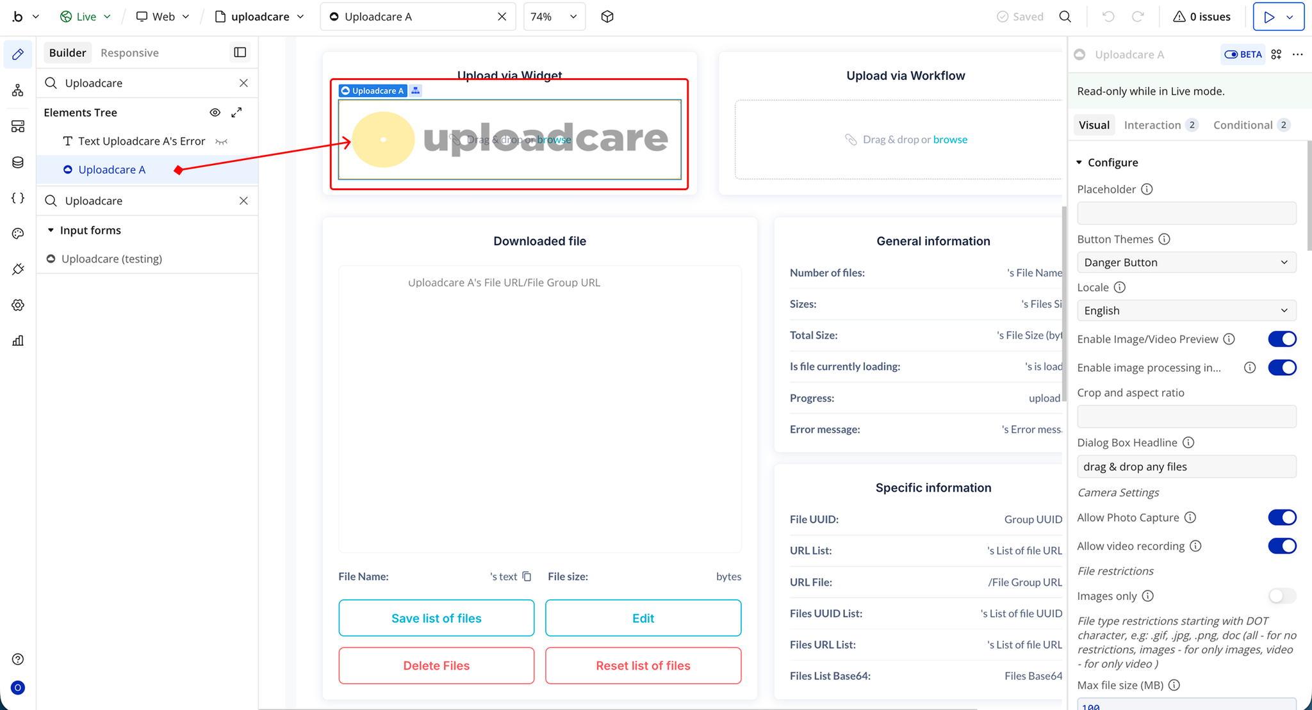The height and width of the screenshot is (710, 1312).
Task: Click the Dialog Box Headline info icon
Action: coord(1188,443)
